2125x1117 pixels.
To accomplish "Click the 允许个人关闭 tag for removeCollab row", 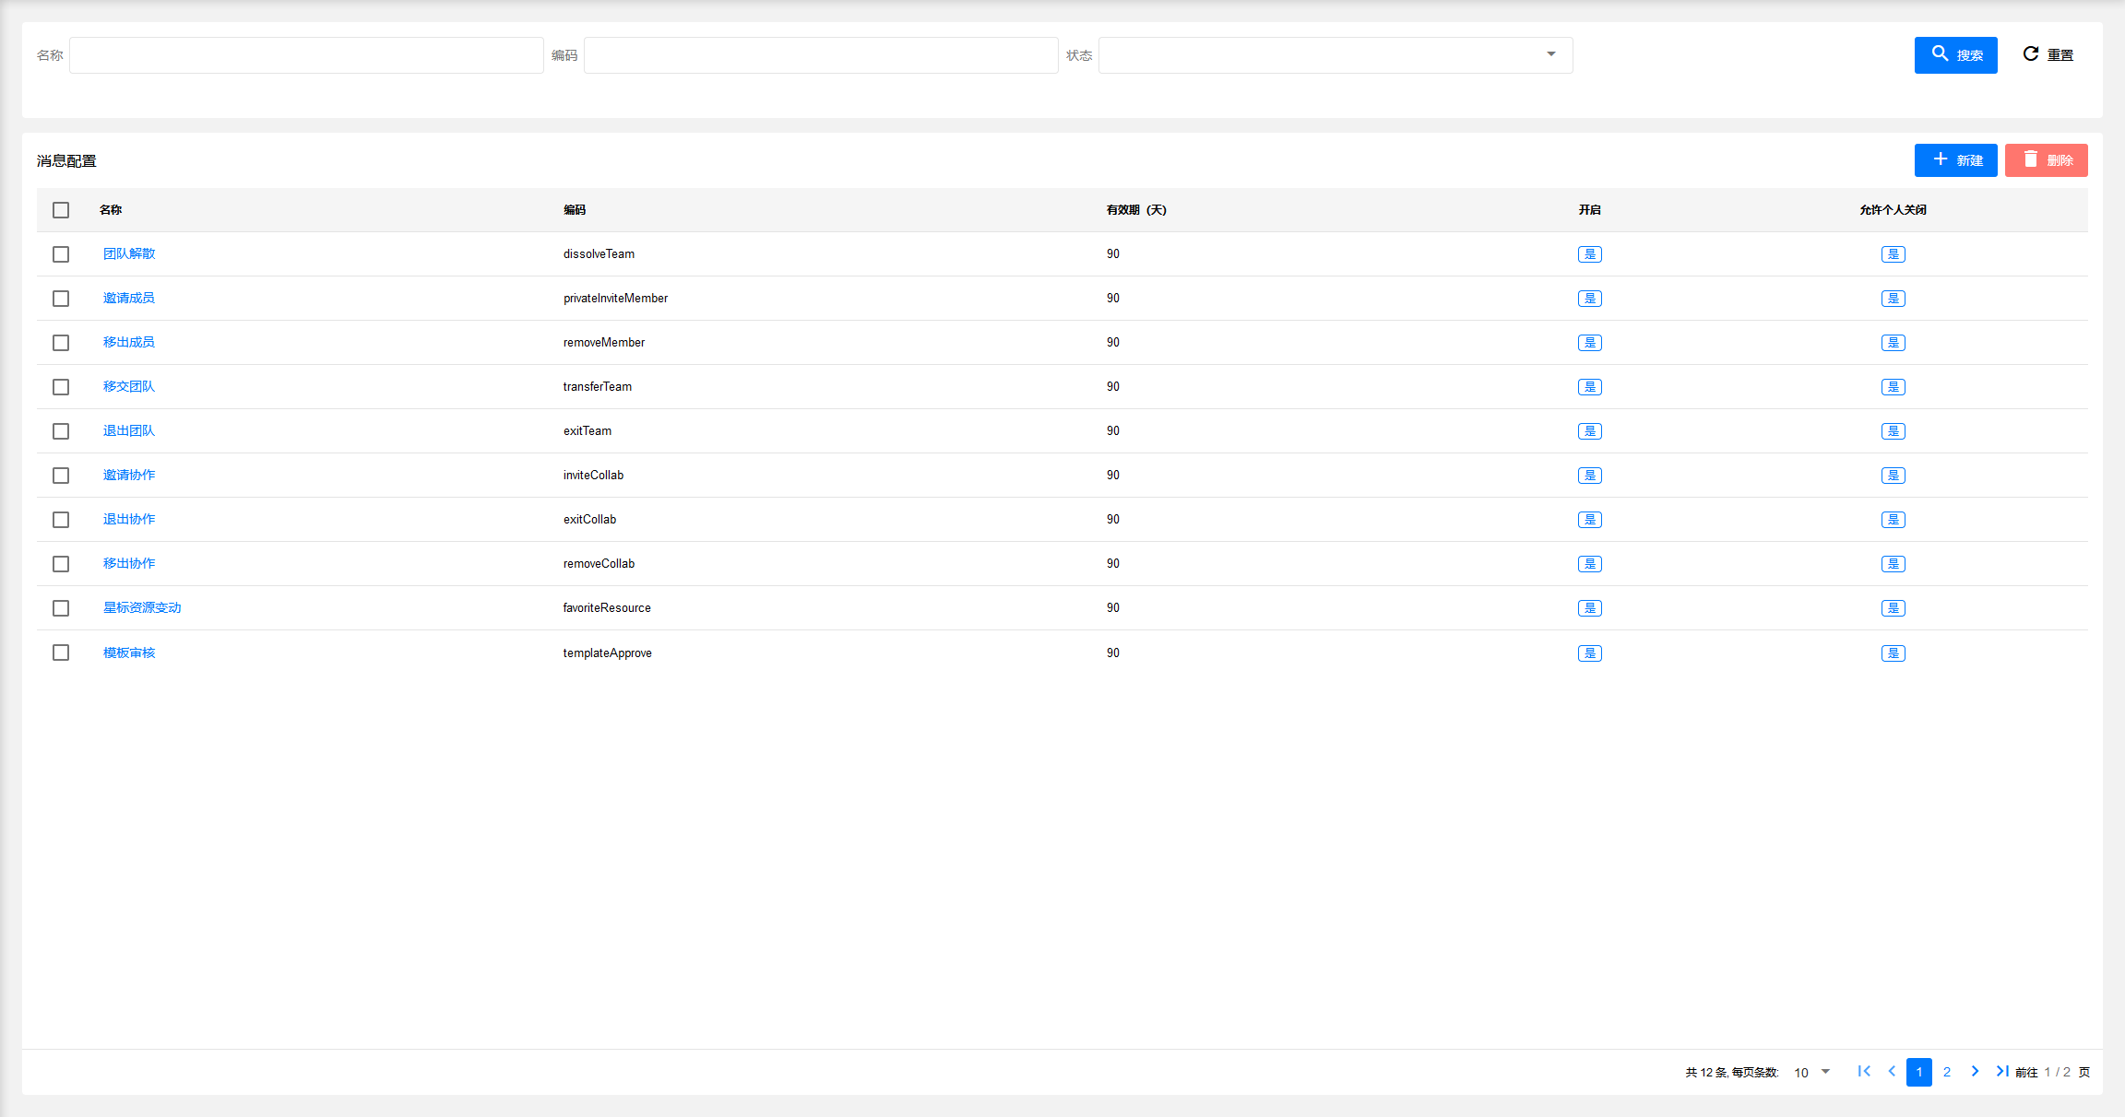I will [1894, 564].
